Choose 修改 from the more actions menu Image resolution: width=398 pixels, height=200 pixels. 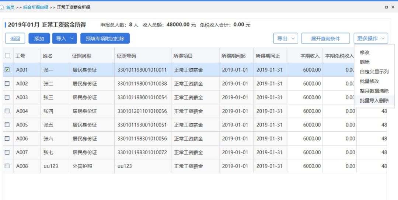pos(365,52)
